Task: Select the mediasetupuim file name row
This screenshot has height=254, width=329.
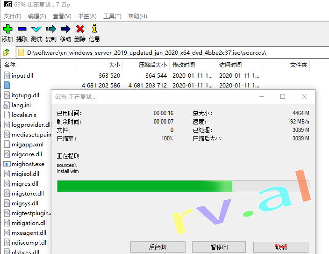Action: [x=31, y=134]
